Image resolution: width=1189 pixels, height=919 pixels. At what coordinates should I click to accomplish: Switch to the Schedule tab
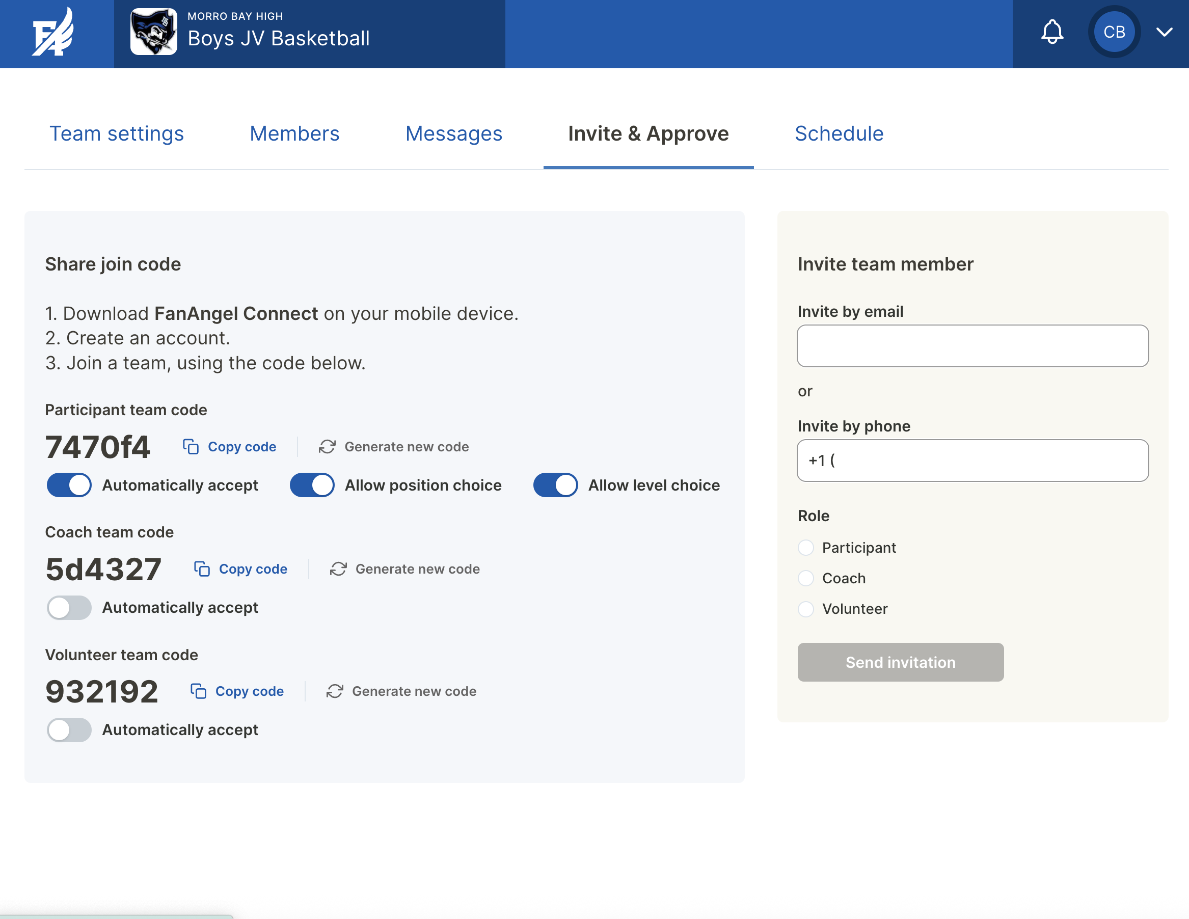839,133
